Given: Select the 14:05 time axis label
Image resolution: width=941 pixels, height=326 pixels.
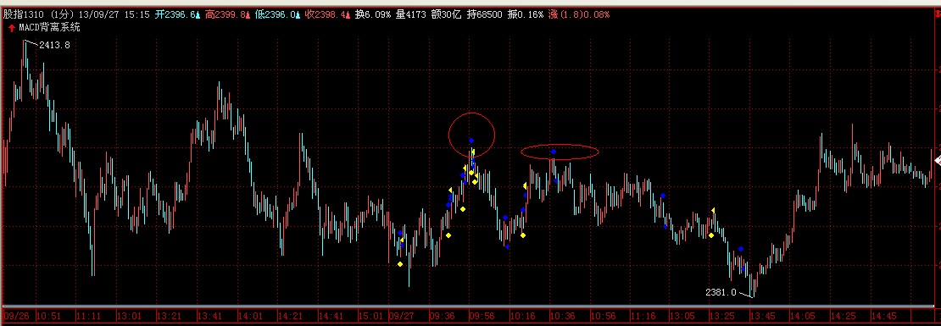Looking at the screenshot, I should point(802,315).
